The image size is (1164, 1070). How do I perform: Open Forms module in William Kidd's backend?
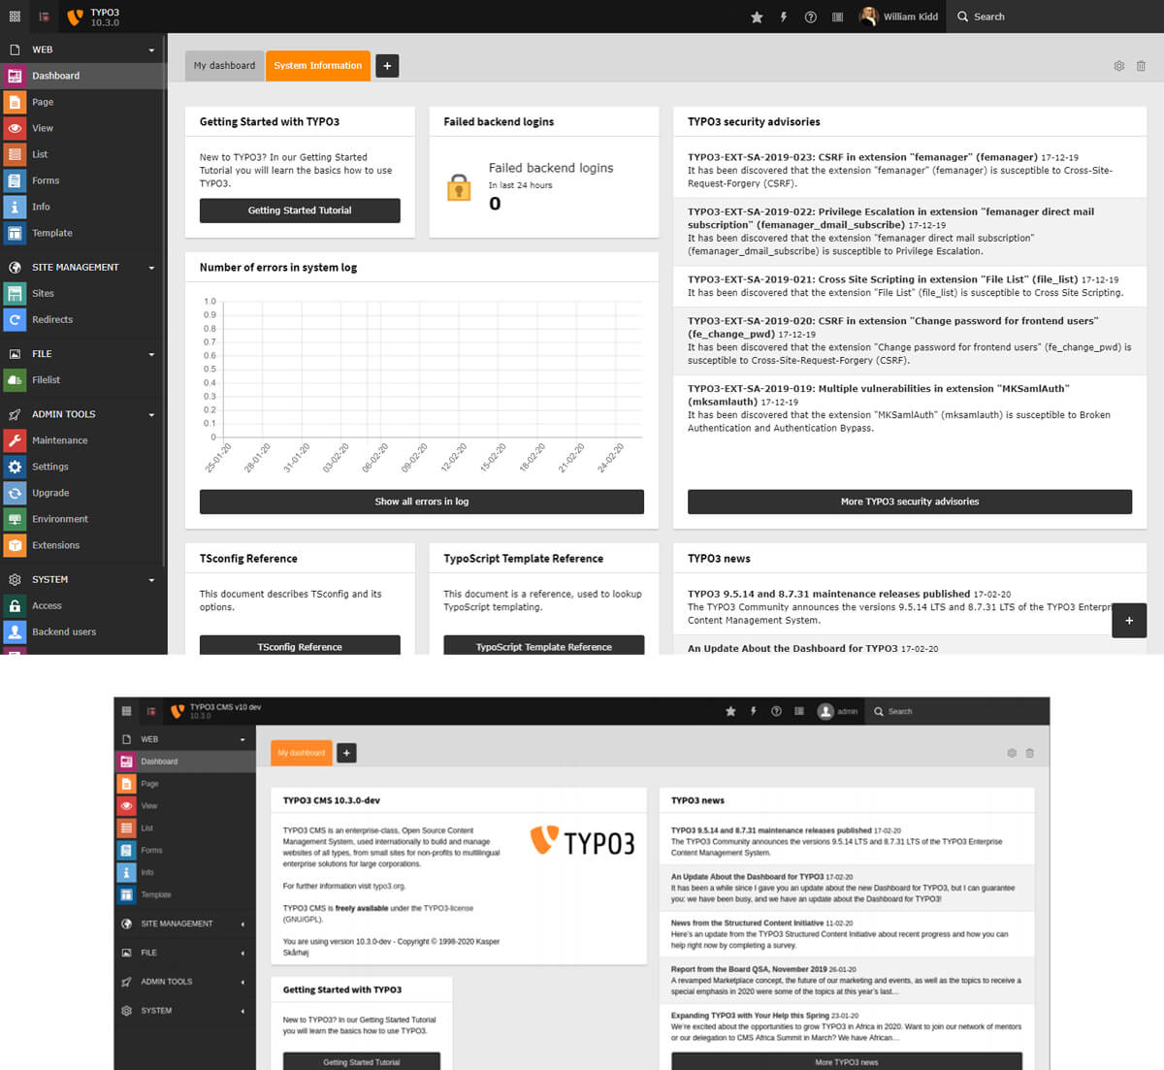(x=82, y=180)
